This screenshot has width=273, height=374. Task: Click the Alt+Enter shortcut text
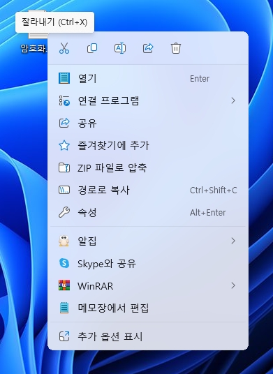coord(207,213)
